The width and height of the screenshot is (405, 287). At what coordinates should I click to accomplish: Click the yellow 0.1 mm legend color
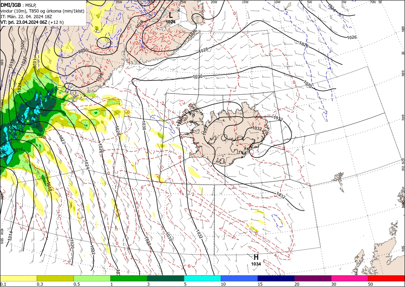18,278
